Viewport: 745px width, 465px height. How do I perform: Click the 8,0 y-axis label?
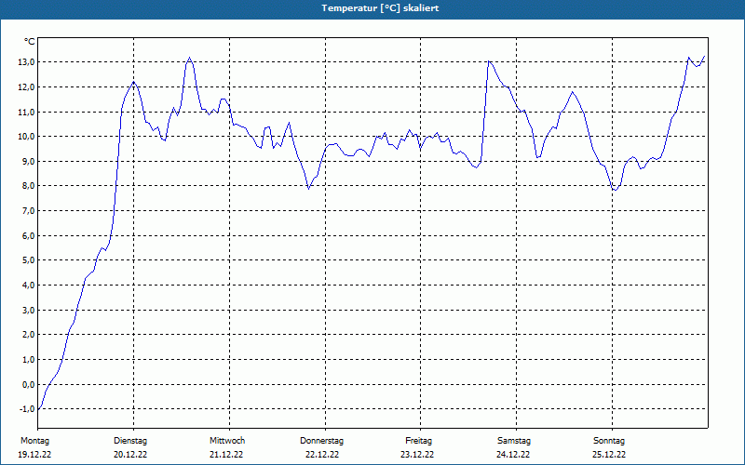pos(28,186)
